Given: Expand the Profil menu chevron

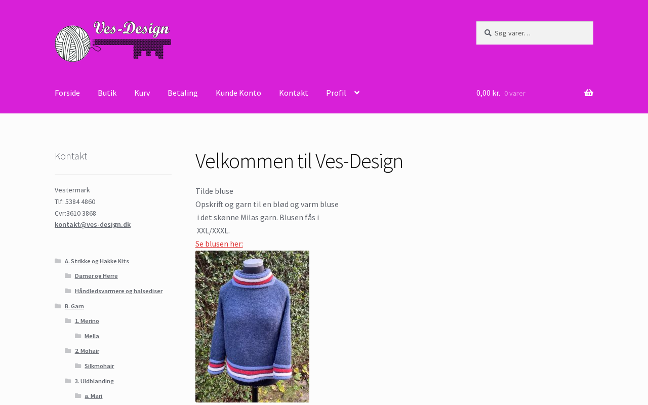Looking at the screenshot, I should [x=357, y=93].
